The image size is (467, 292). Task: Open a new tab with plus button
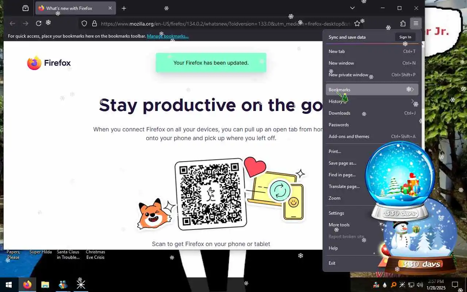pos(124,8)
